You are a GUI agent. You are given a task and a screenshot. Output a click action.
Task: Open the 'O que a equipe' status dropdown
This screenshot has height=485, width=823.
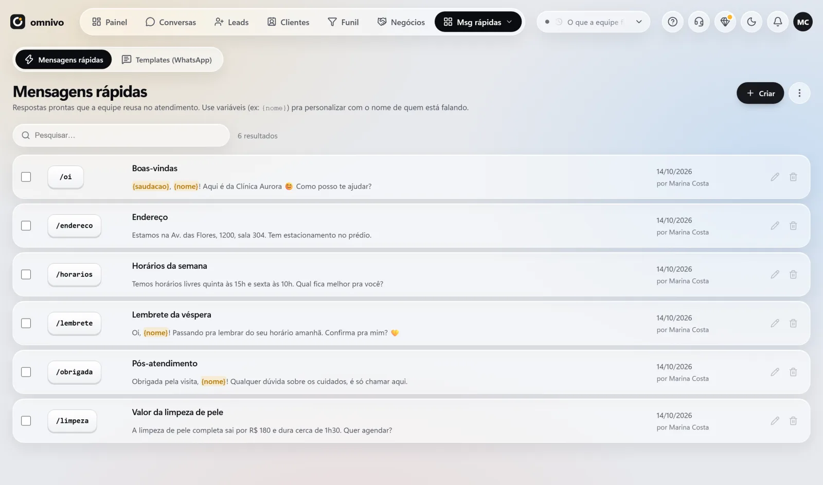pyautogui.click(x=593, y=22)
